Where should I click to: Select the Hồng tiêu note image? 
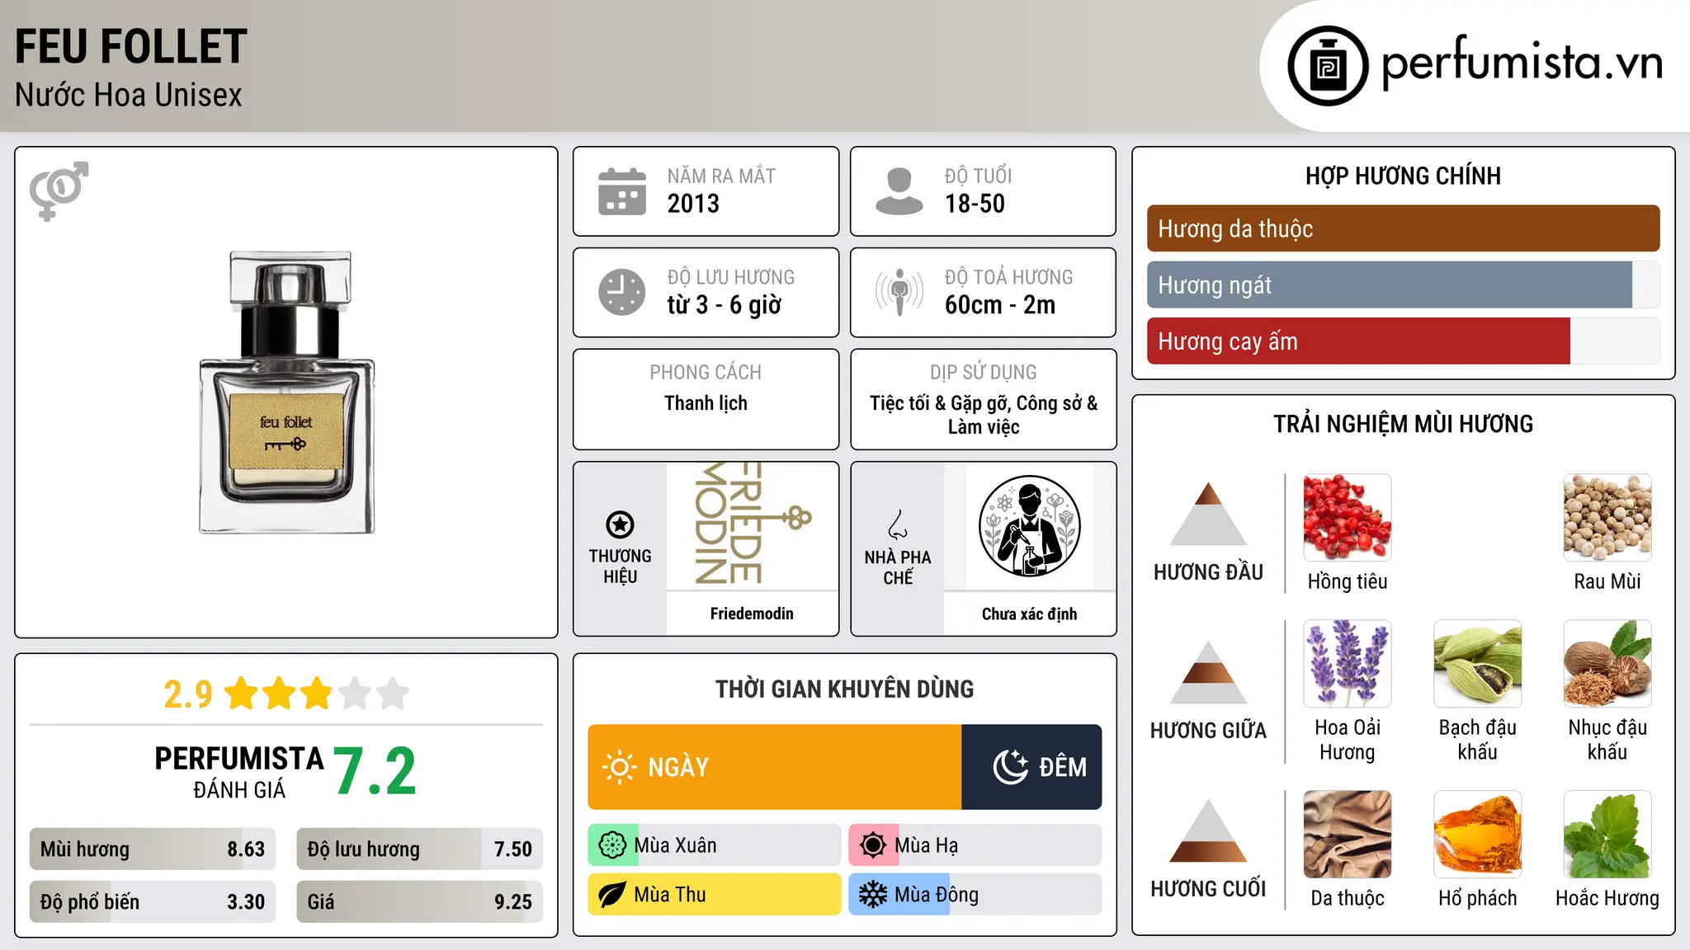pyautogui.click(x=1348, y=518)
